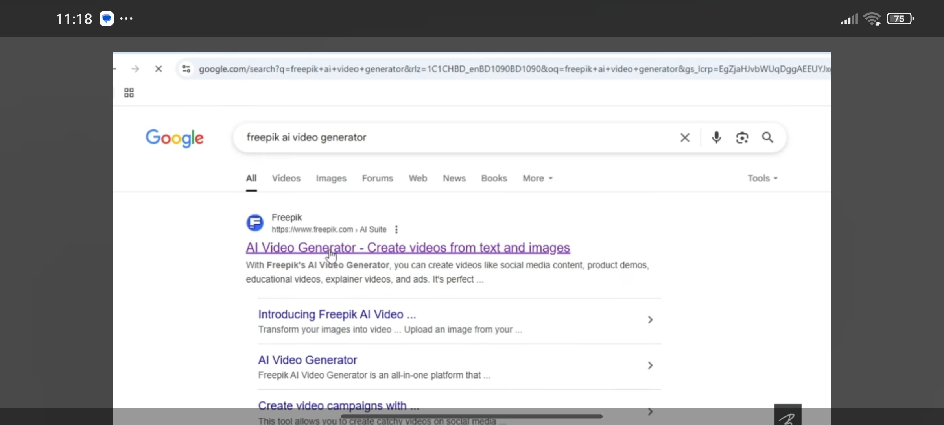Click text Freepik AI Video Generator is an all-in-one

(374, 375)
